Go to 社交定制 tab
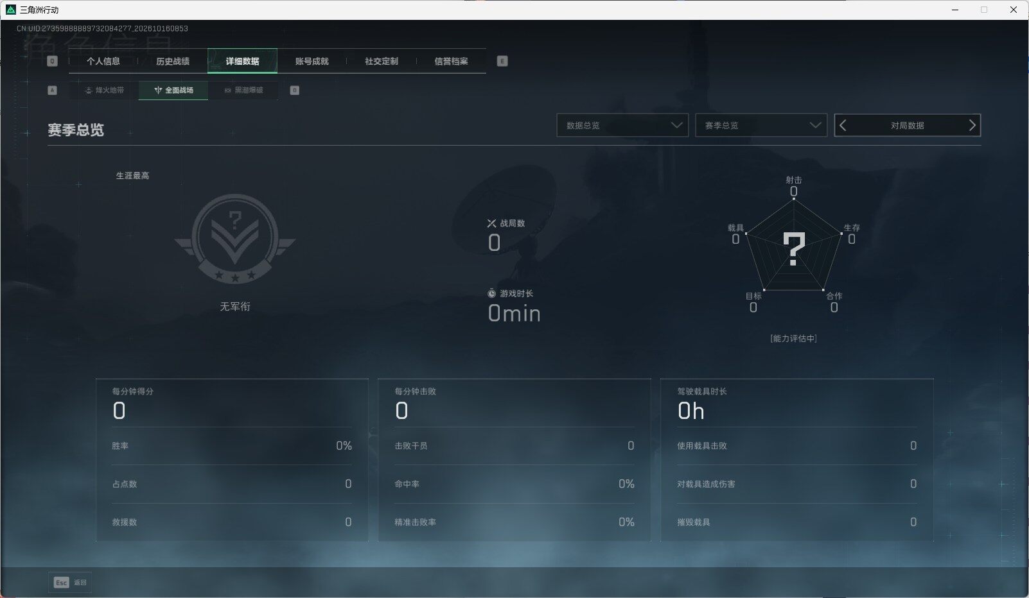 (x=382, y=61)
